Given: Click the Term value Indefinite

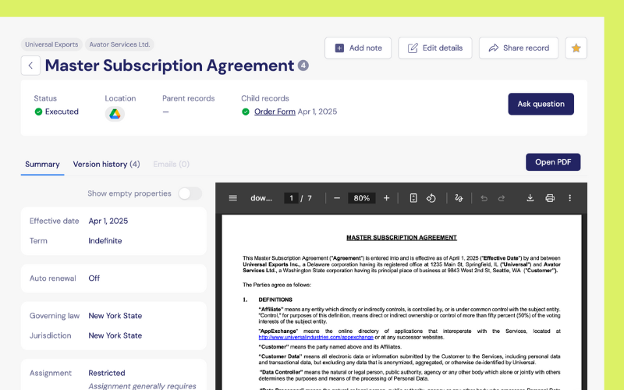Looking at the screenshot, I should (105, 241).
